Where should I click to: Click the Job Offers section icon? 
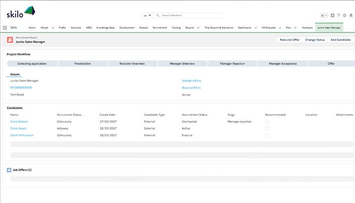[9, 170]
